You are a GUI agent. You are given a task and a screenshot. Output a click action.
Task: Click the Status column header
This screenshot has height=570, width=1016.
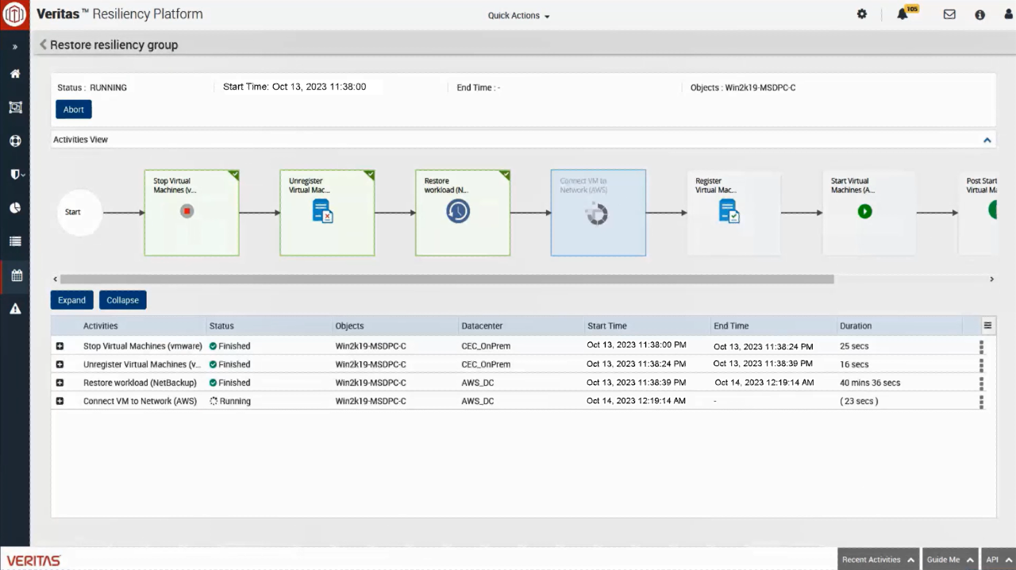tap(221, 325)
